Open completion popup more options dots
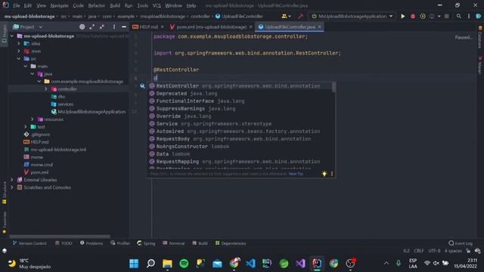The height and width of the screenshot is (272, 484). pyautogui.click(x=332, y=174)
